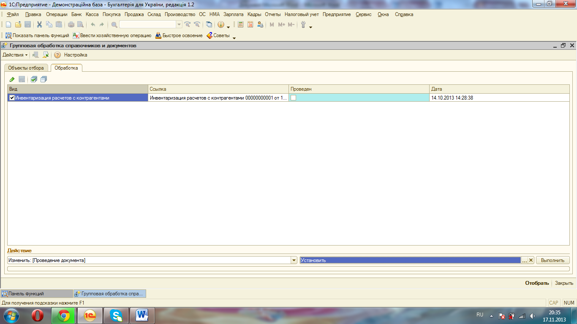Click the Redo arrow icon
Viewport: 577px width, 324px height.
[x=102, y=24]
